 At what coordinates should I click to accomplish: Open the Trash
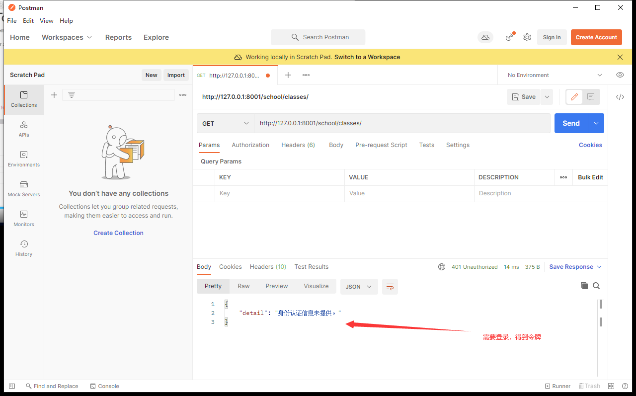pos(589,386)
